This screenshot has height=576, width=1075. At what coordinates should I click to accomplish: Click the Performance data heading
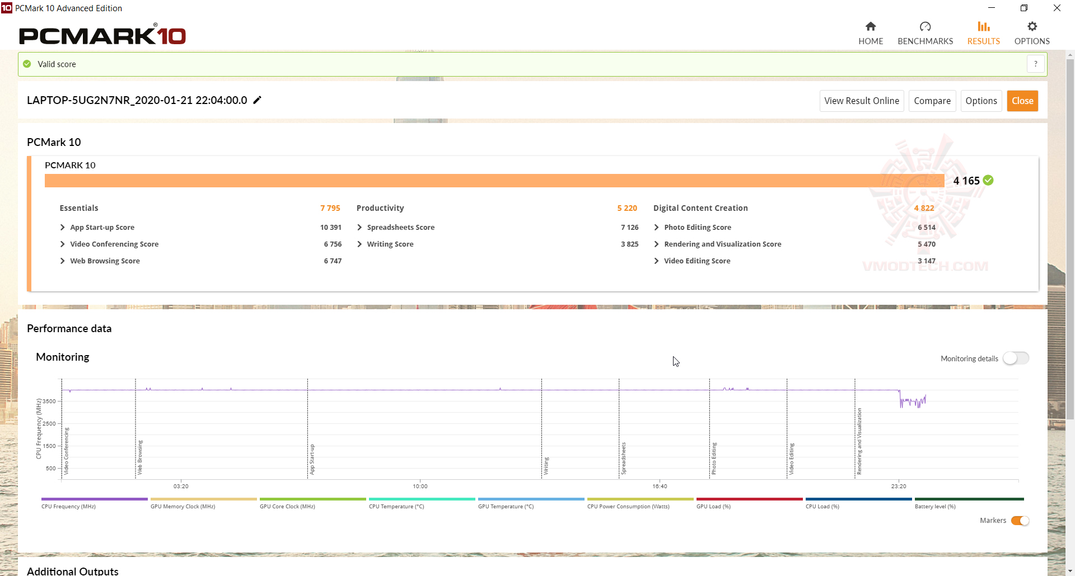69,329
